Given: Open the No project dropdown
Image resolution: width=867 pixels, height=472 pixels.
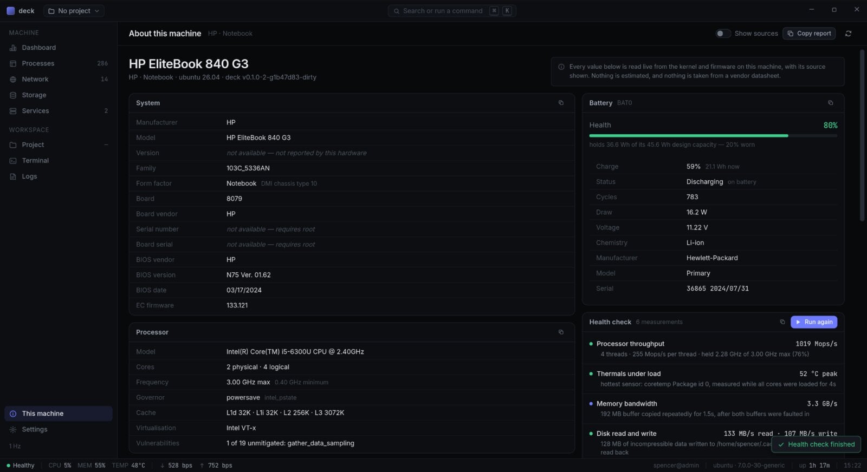Looking at the screenshot, I should 74,11.
